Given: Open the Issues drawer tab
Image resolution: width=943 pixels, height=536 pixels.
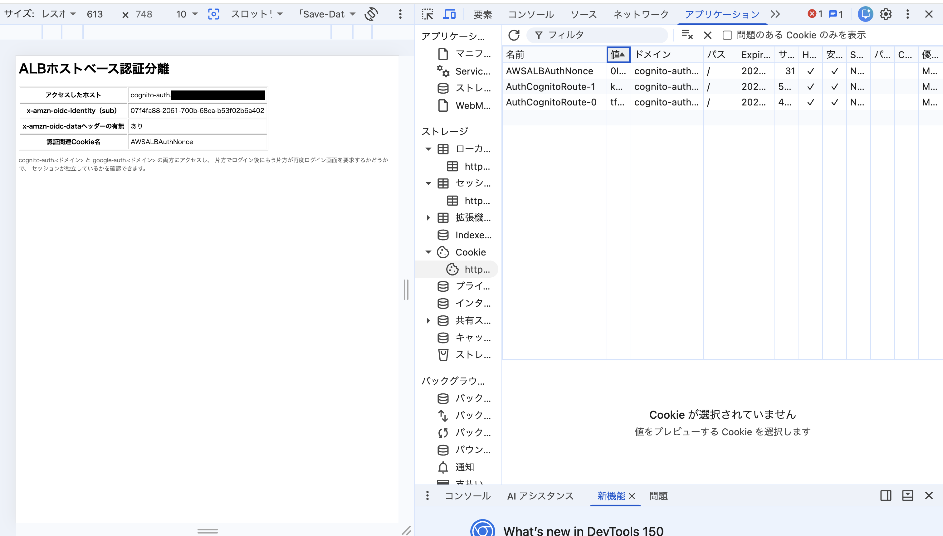Looking at the screenshot, I should (658, 495).
